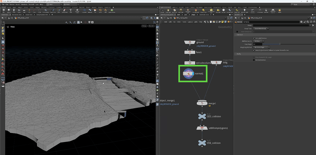The image size is (316, 155).
Task: Toggle the Compute Normals checkbox
Action: [x=254, y=38]
